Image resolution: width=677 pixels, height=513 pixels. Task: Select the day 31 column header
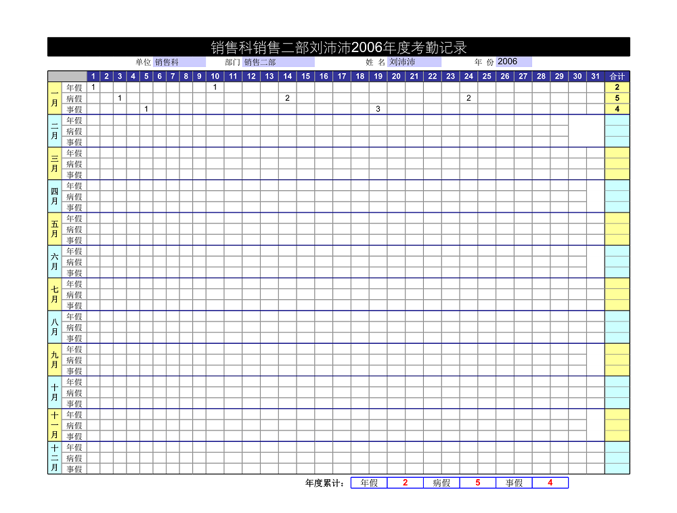coord(595,76)
